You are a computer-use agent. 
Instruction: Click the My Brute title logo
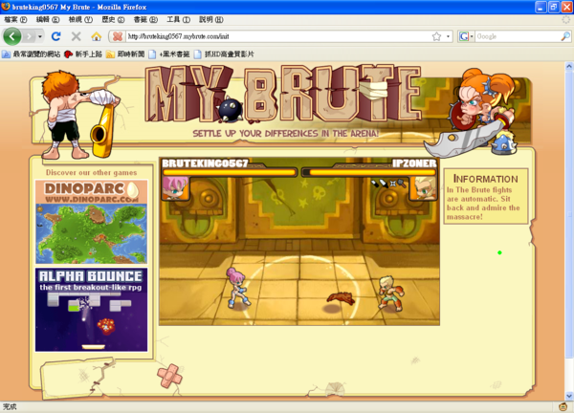(x=284, y=95)
